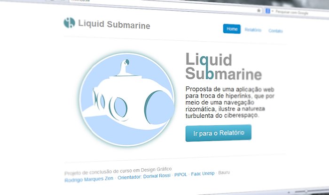Open the PIPOL footer link
This screenshot has height=195, width=329.
[180, 174]
